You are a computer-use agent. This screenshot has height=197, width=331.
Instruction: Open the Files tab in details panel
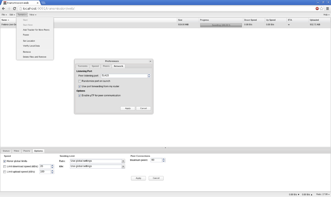tap(17, 151)
